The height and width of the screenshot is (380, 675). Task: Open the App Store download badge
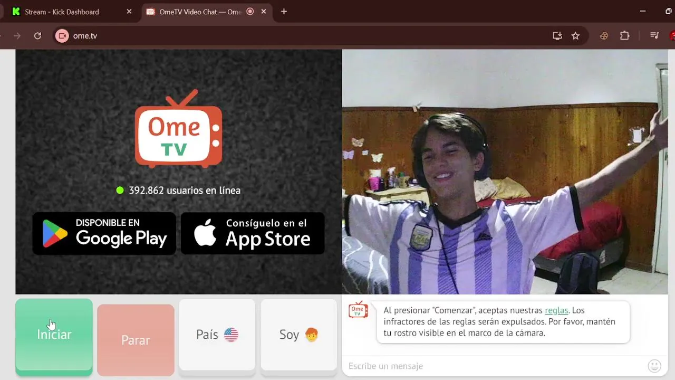[253, 233]
